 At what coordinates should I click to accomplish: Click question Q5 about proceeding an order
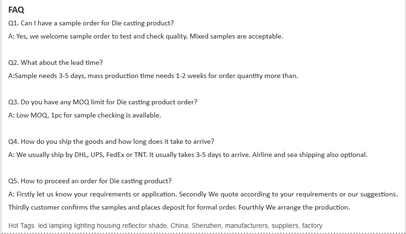[x=90, y=181]
